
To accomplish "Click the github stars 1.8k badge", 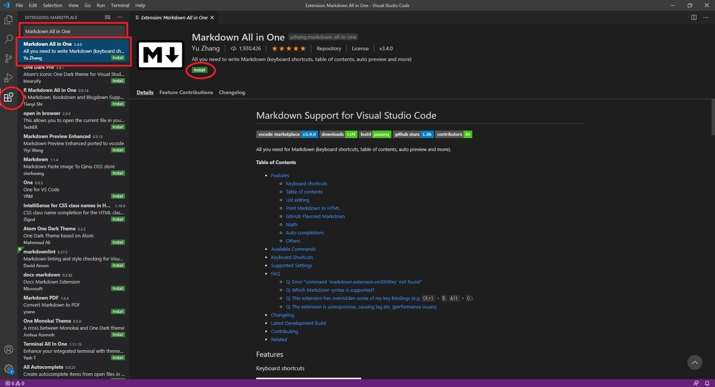I will tap(414, 135).
